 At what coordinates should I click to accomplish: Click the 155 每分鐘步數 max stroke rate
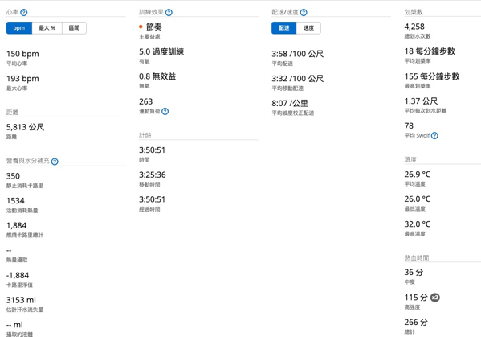coord(432,76)
